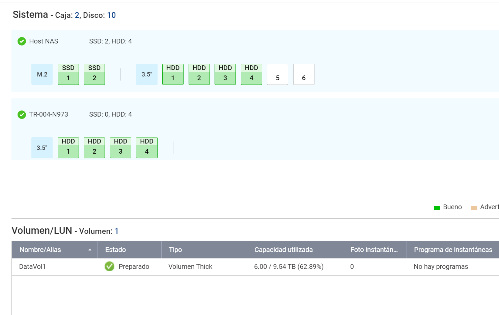Select TR-004-N973 HDD 2 disk
Screen dimensions: 499x315
(x=94, y=148)
